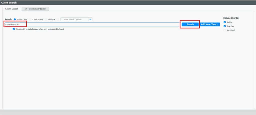
Task: Enable the Archived clients checkbox
Action: tap(225, 30)
